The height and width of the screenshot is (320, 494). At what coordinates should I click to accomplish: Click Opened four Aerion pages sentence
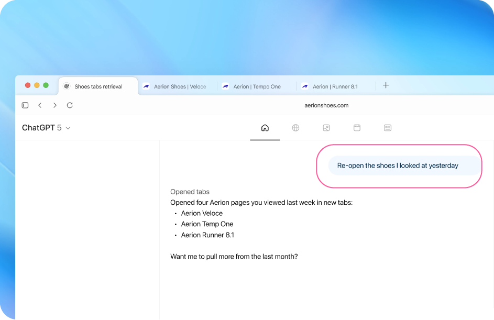tap(261, 203)
